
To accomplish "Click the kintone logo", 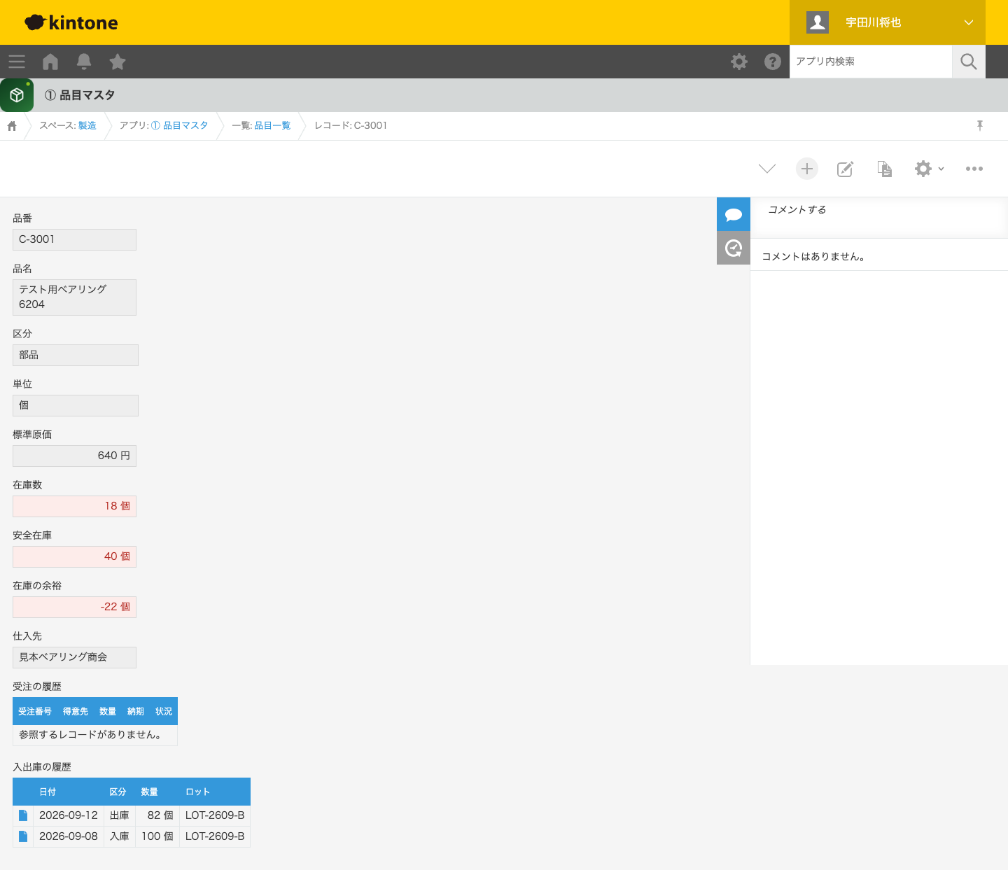I will coord(71,22).
